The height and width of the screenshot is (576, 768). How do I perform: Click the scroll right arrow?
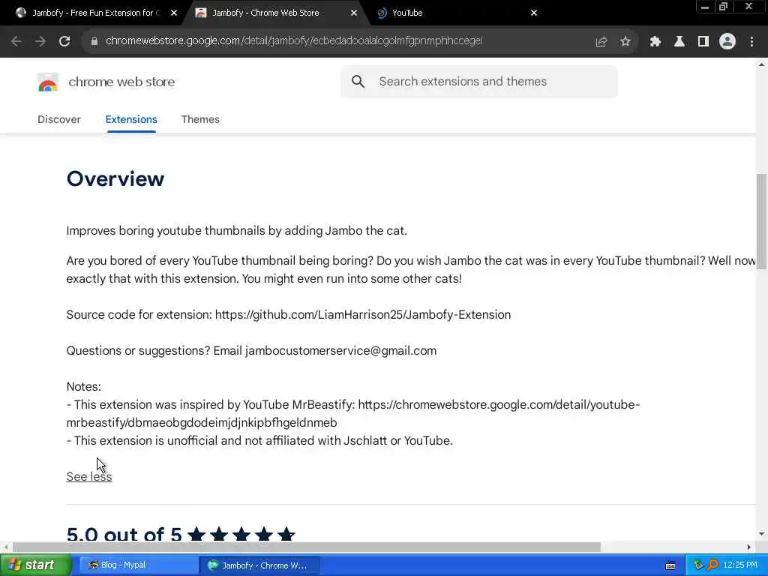[749, 547]
